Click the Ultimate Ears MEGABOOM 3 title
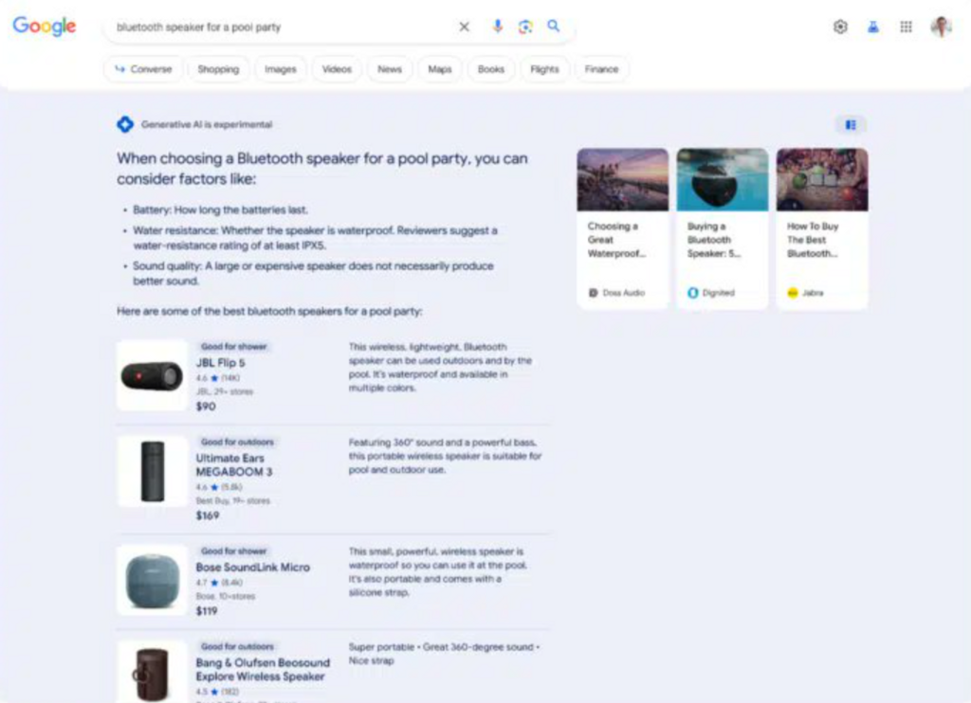Viewport: 971px width, 703px height. (x=234, y=465)
